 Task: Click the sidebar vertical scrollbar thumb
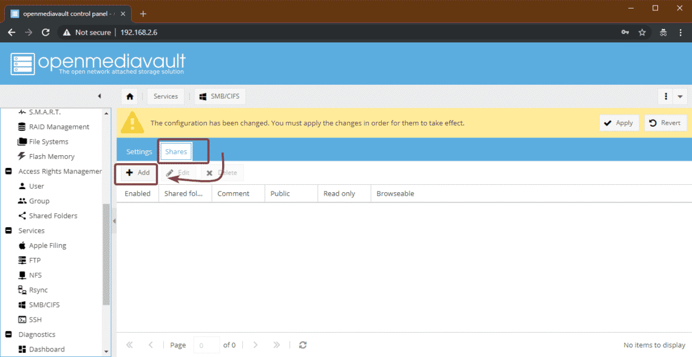[x=106, y=255]
